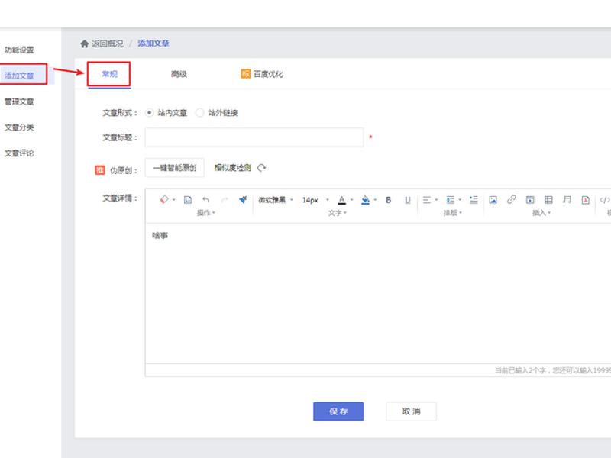
Task: Open 添加文章 in the sidebar
Action: point(19,76)
